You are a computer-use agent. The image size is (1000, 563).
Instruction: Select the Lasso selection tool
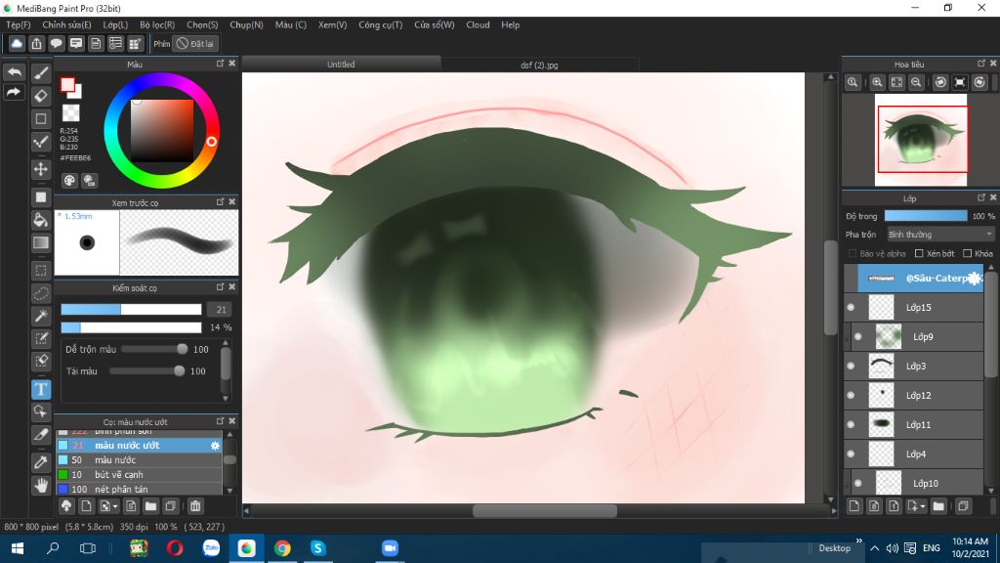(x=41, y=293)
